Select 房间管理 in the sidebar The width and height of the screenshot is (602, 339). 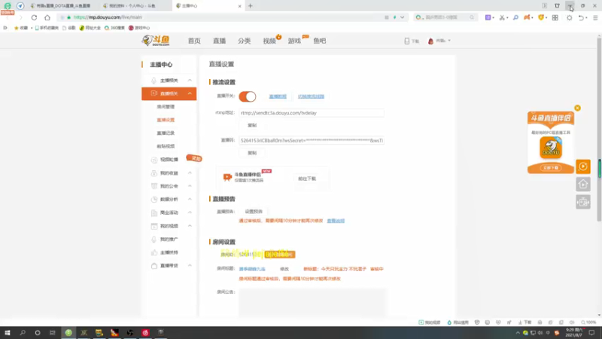point(166,106)
